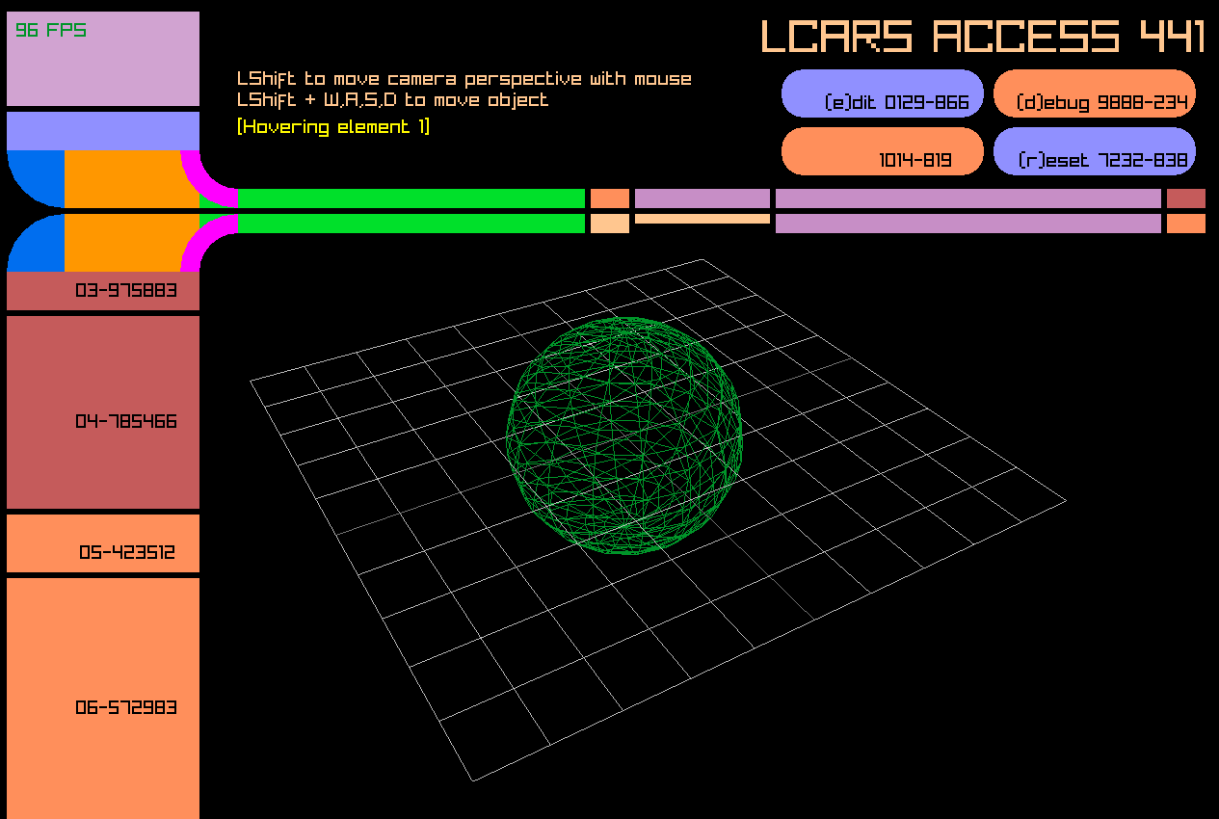The image size is (1219, 819).
Task: Click the dark red segment ending upper bar
Action: [x=1186, y=198]
